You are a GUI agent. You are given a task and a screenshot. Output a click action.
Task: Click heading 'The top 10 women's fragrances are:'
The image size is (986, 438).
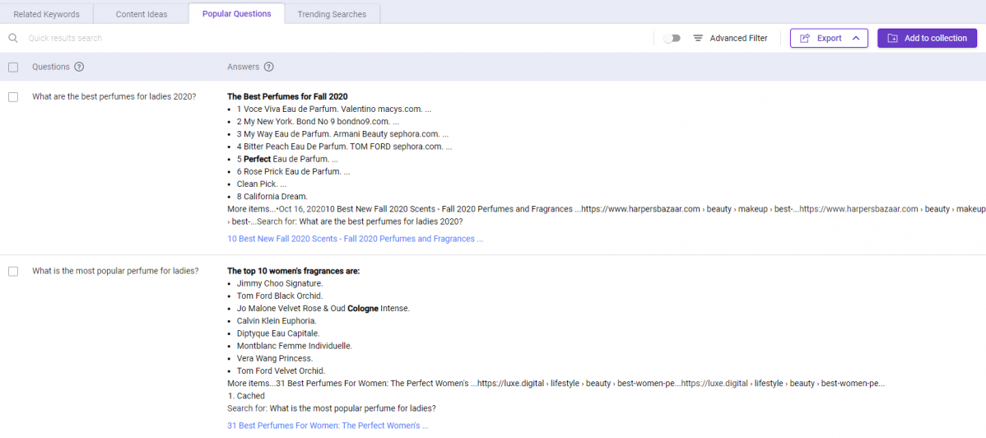pyautogui.click(x=293, y=271)
